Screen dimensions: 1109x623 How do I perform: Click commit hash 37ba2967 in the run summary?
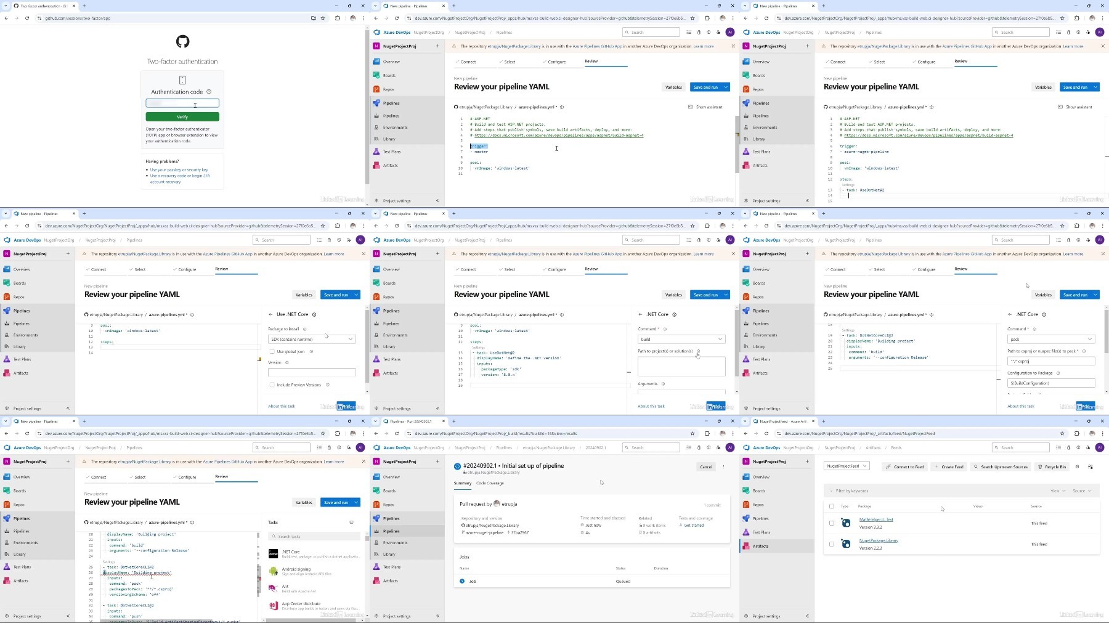(519, 532)
